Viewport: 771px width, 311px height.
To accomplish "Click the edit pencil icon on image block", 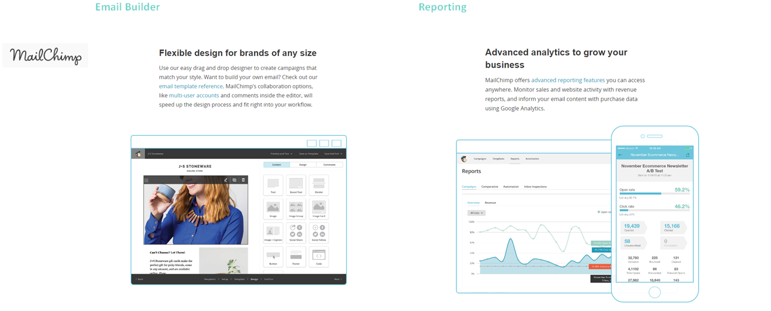I will tap(225, 180).
